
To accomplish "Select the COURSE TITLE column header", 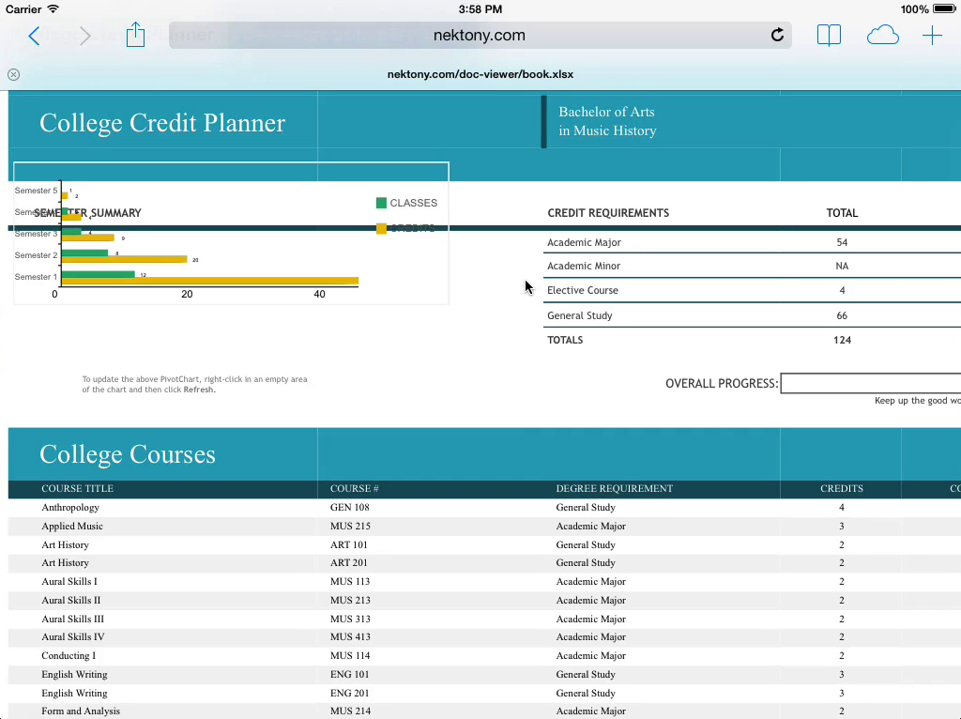I will [75, 488].
